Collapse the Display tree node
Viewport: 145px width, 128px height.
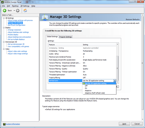[x=4, y=28]
